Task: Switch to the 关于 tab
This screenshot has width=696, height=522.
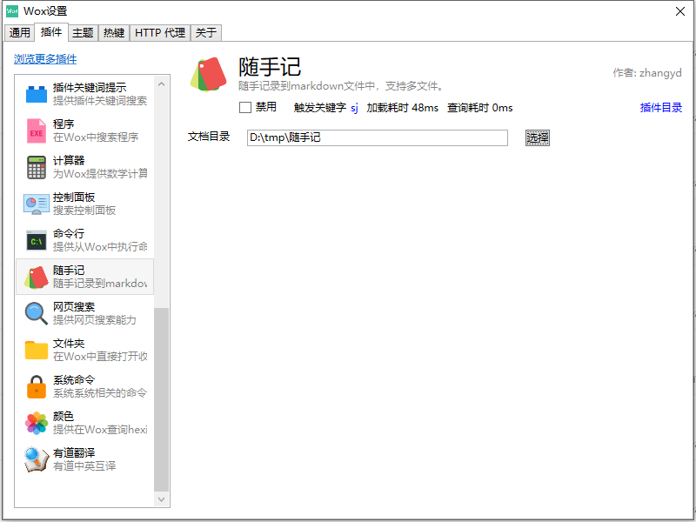Action: (206, 32)
